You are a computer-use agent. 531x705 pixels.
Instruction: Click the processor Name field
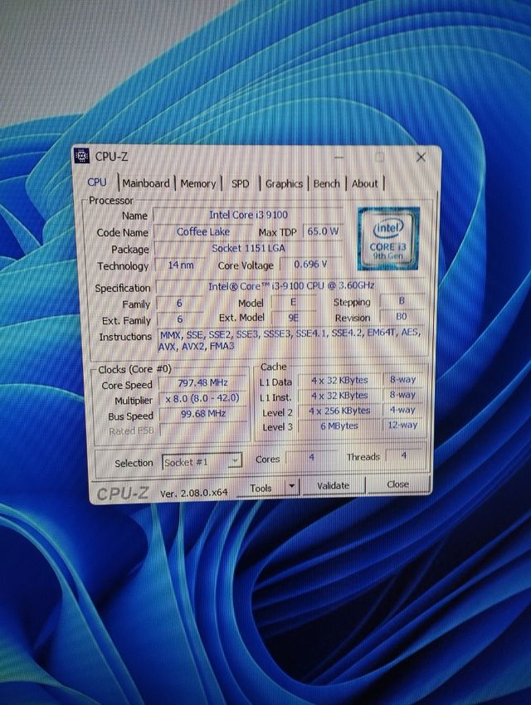[x=247, y=215]
